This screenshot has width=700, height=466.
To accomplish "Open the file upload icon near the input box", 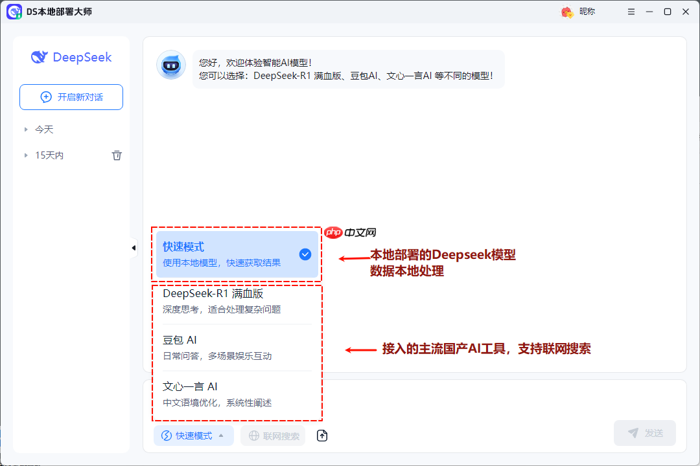I will point(321,436).
